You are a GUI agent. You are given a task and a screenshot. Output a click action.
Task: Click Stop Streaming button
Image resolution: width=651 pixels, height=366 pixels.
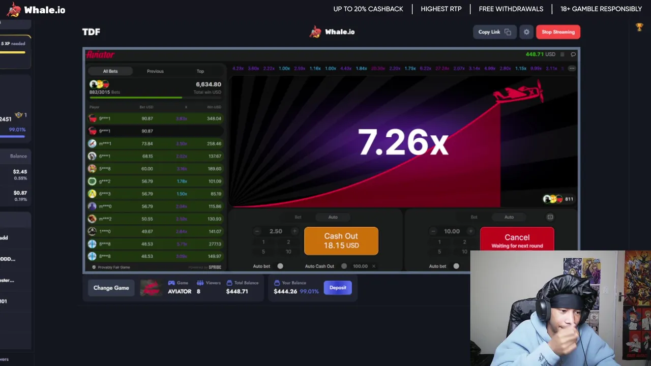coord(558,32)
